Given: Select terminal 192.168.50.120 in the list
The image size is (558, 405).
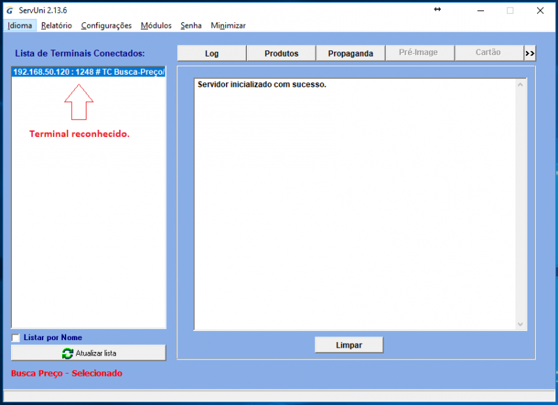Looking at the screenshot, I should click(x=88, y=71).
